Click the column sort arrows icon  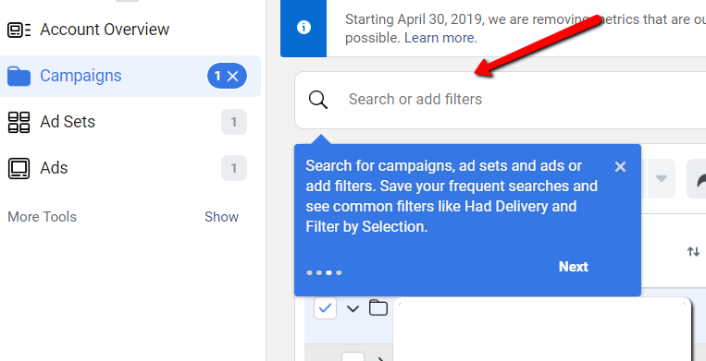coord(693,252)
